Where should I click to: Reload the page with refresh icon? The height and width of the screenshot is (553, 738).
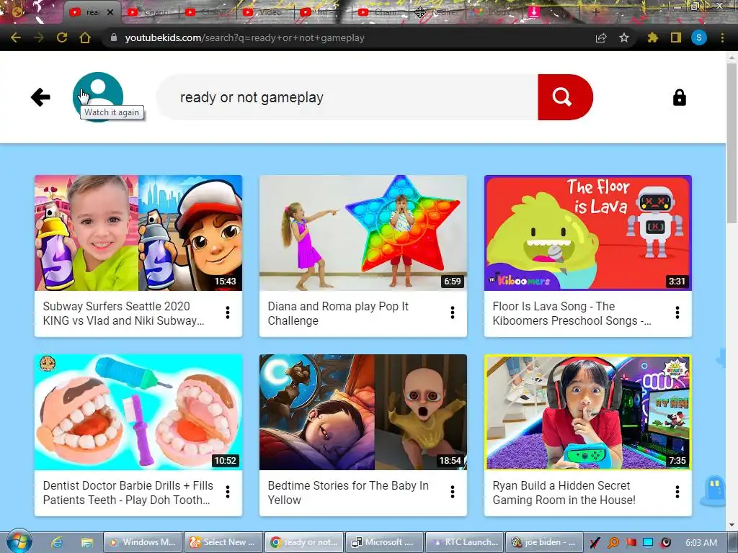[x=62, y=37]
